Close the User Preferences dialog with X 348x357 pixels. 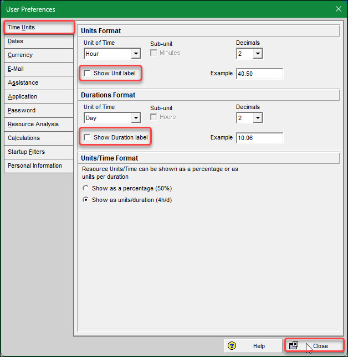click(339, 9)
